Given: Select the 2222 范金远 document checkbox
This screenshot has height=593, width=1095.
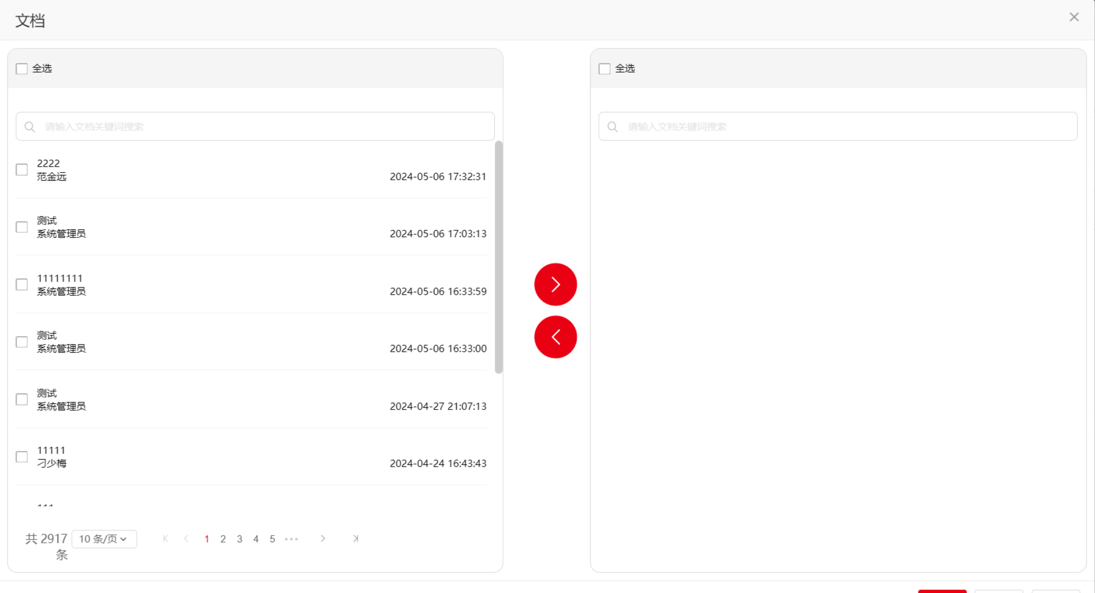Looking at the screenshot, I should pos(21,170).
